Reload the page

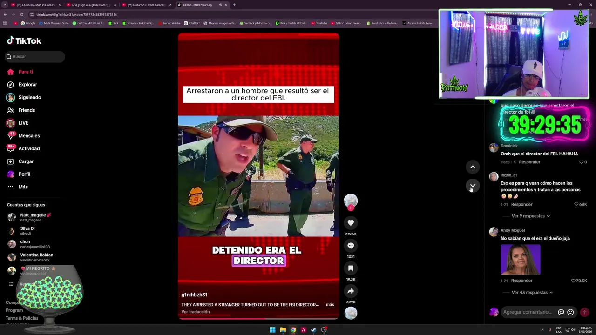point(21,14)
